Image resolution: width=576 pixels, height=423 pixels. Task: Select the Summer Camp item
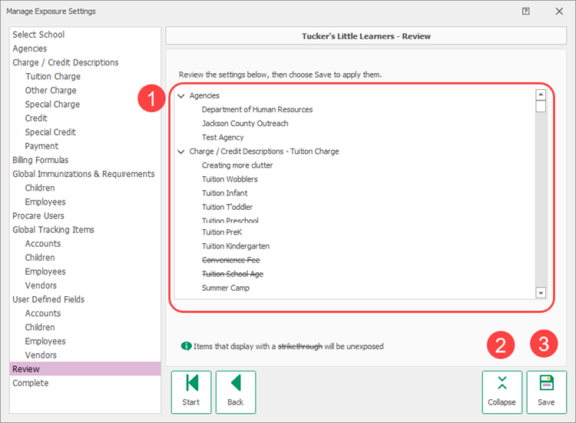[226, 288]
